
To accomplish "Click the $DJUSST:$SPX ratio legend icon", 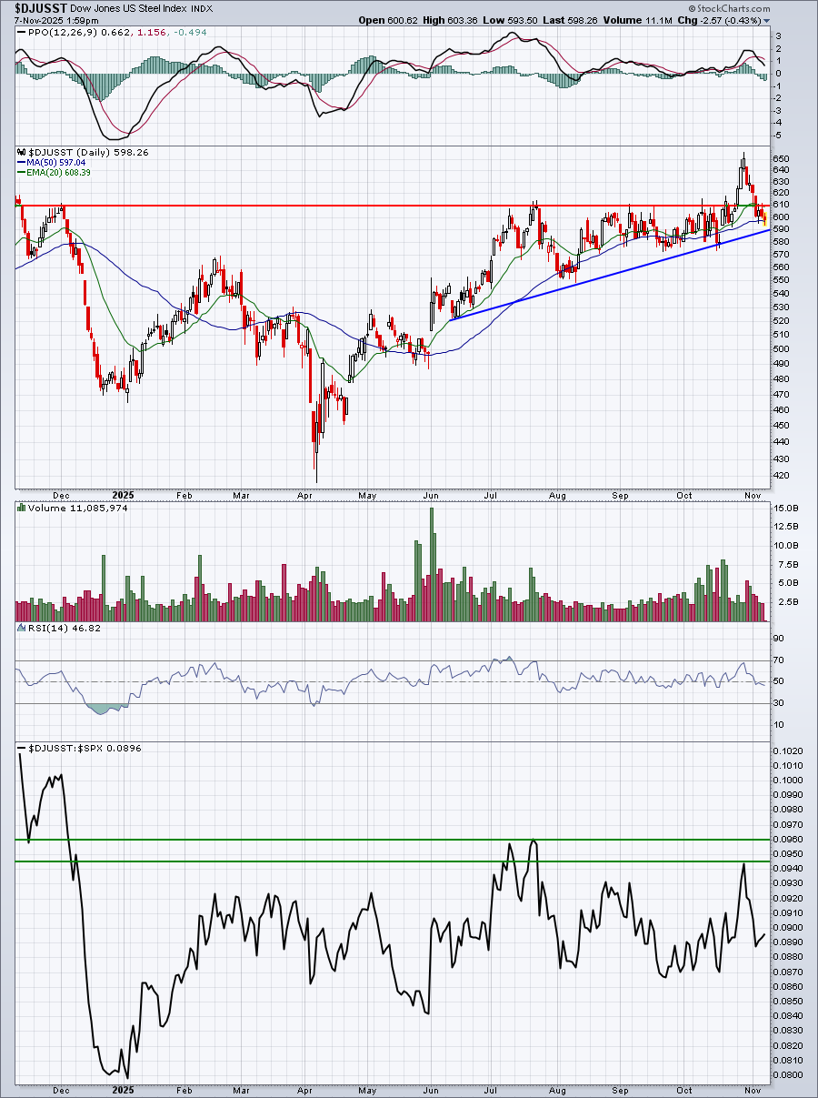I will point(22,748).
